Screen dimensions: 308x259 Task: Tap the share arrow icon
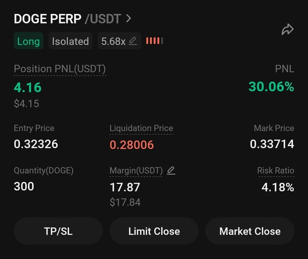[x=287, y=30]
